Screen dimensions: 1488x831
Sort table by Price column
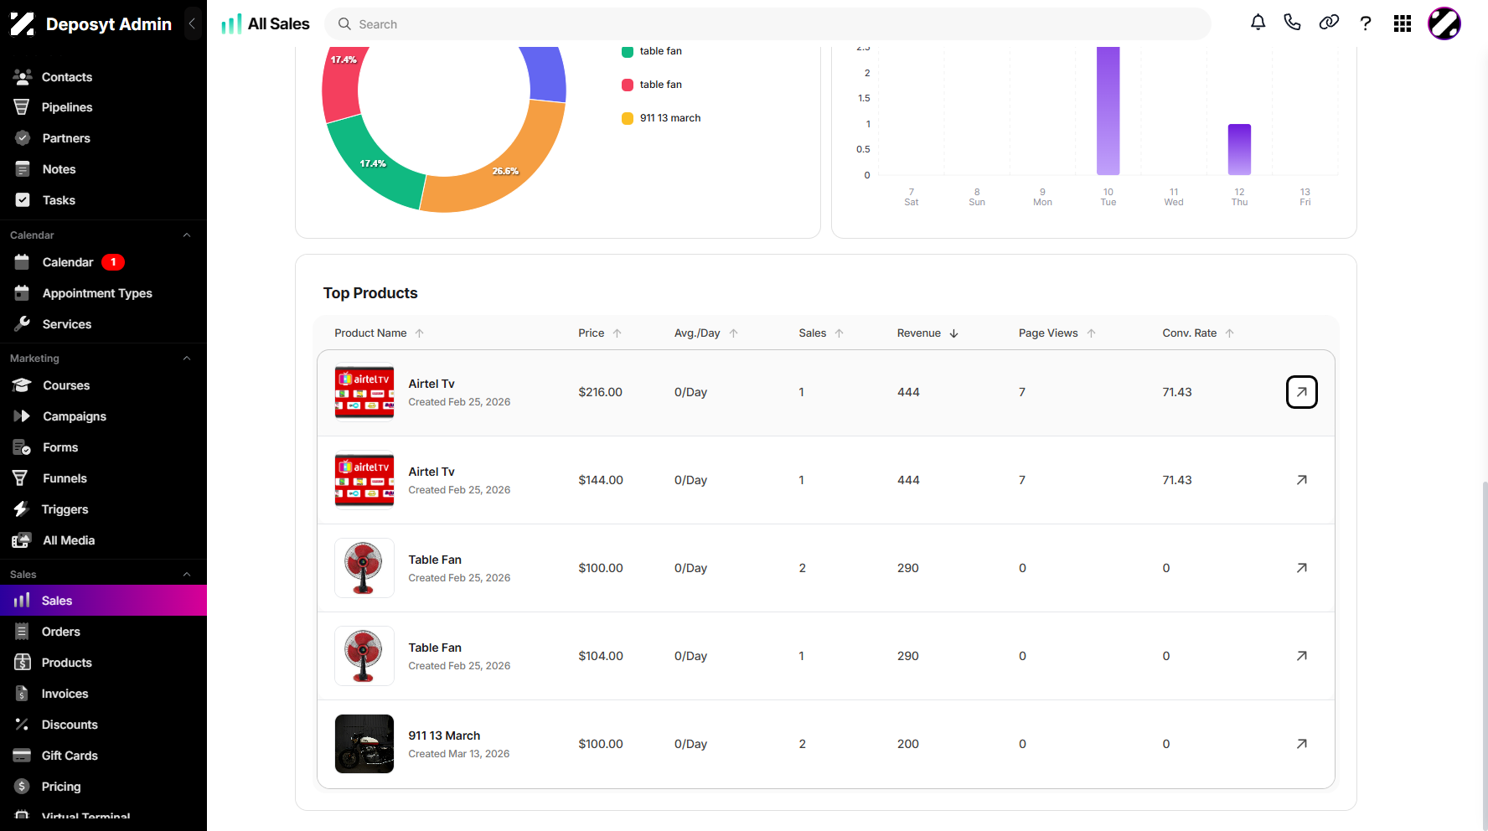click(x=600, y=333)
